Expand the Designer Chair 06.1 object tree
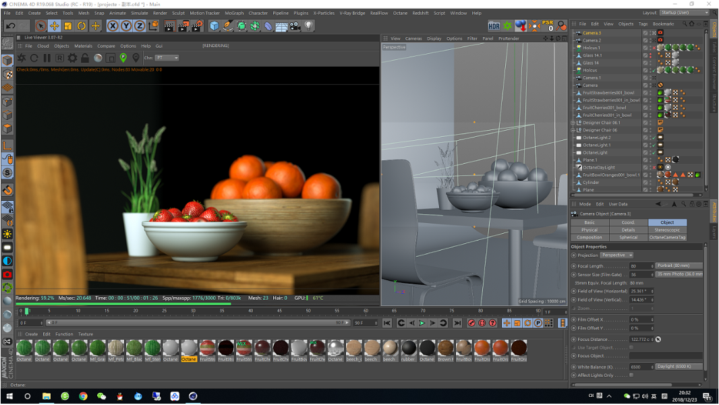 click(x=573, y=123)
